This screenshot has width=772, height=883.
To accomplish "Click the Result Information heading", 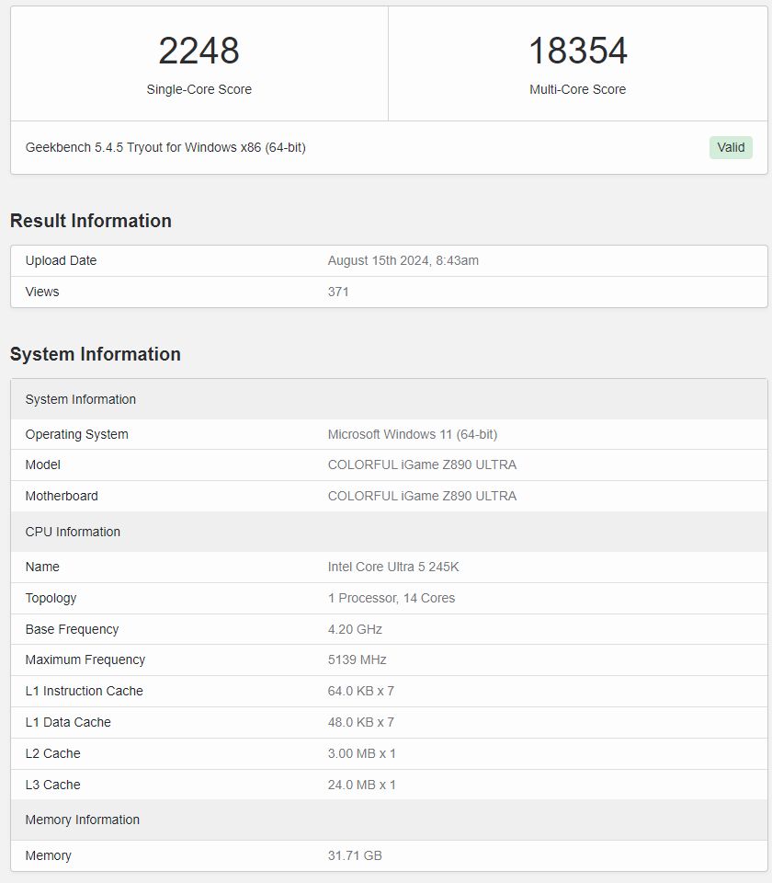I will pos(91,221).
